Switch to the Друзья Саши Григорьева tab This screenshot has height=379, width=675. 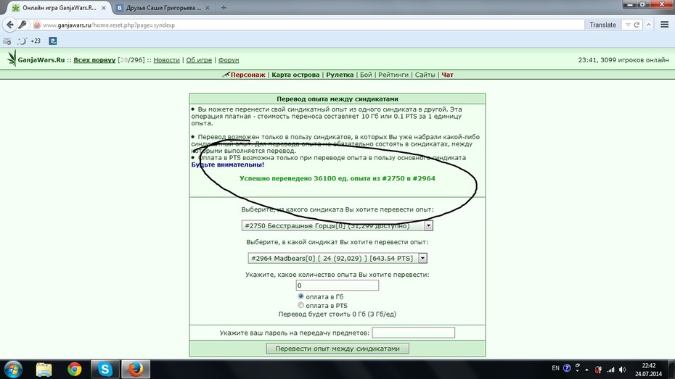click(x=163, y=8)
